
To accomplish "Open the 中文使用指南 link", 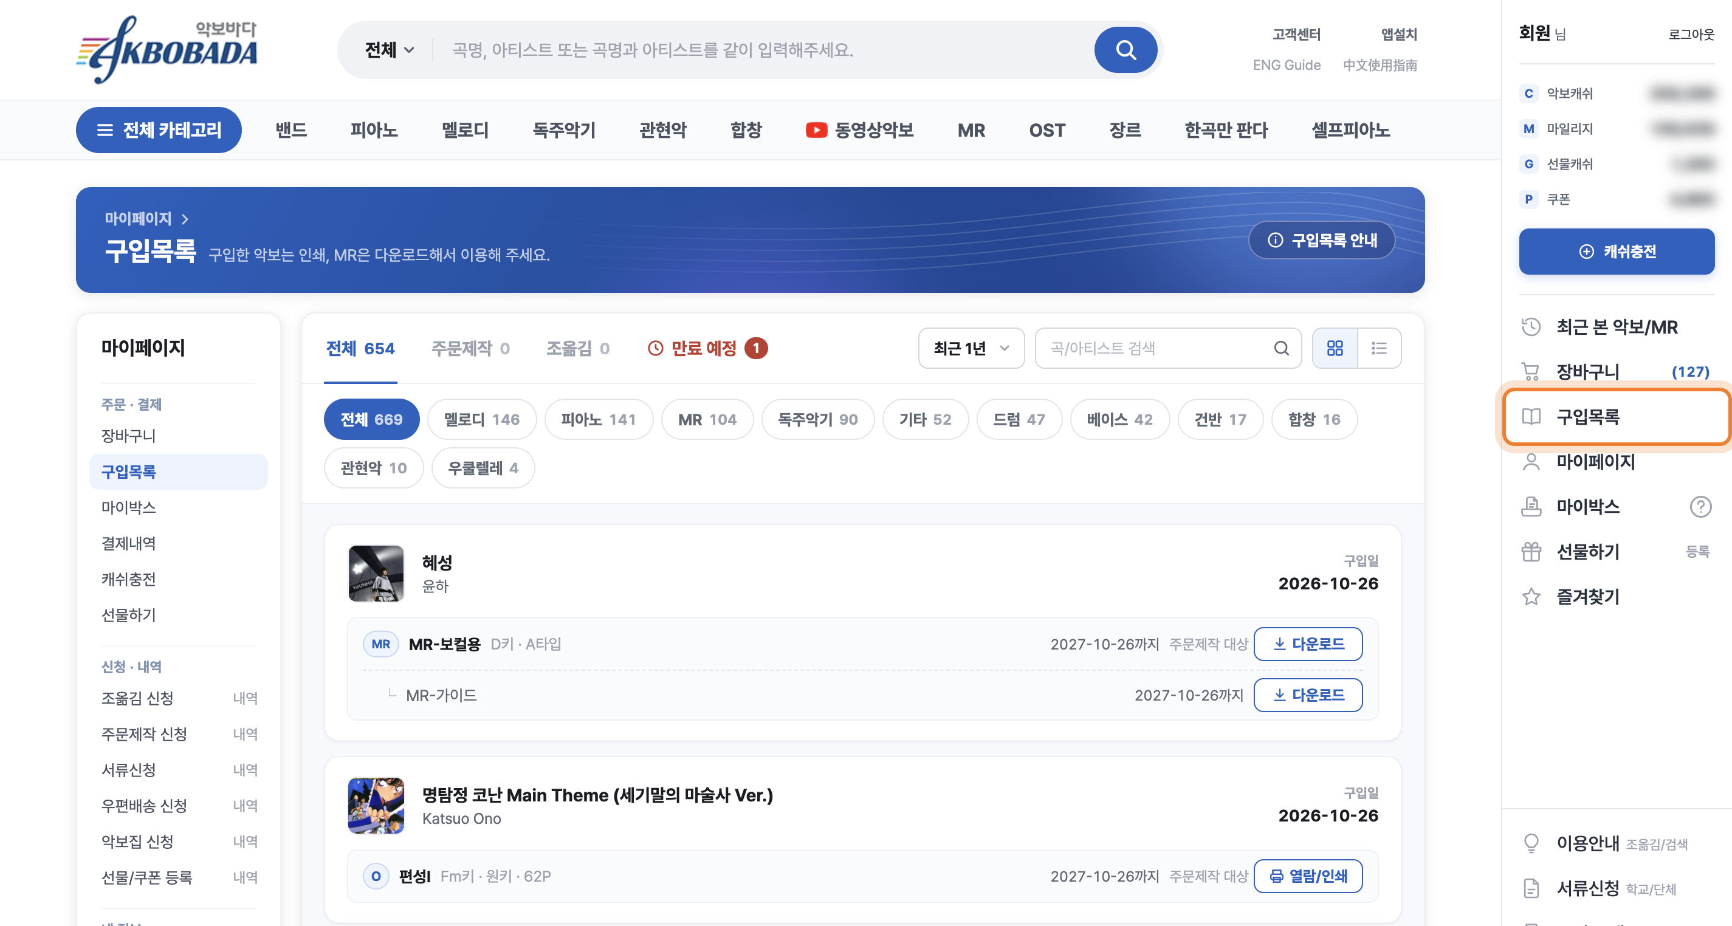I will 1379,65.
